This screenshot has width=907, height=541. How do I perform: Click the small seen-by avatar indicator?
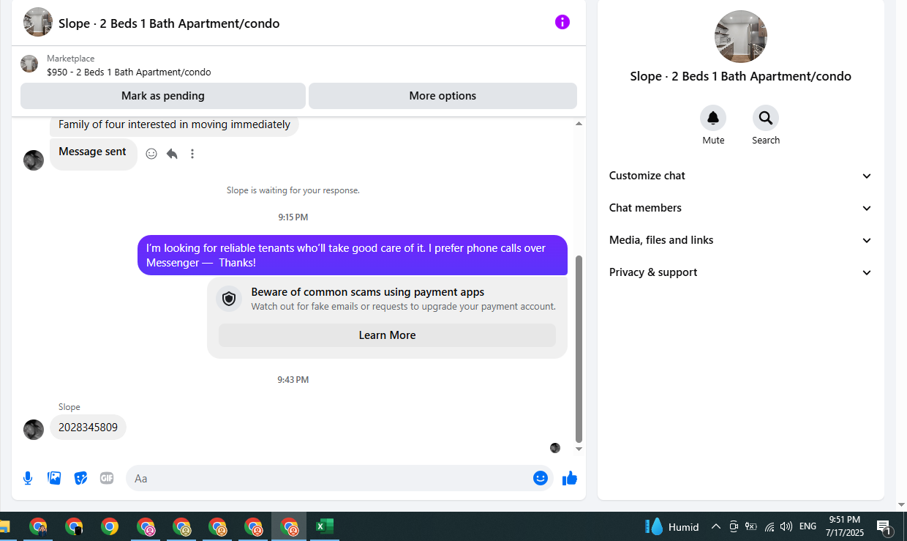tap(555, 448)
